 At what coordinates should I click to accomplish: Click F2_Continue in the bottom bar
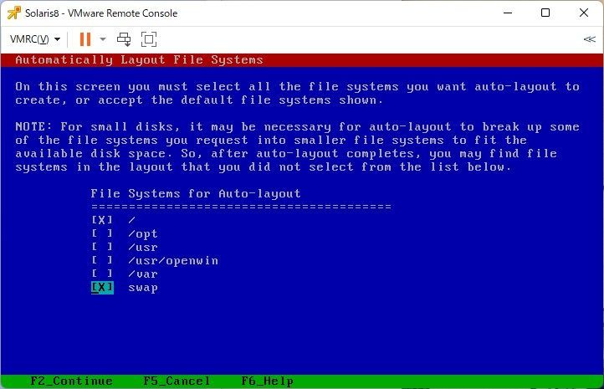pyautogui.click(x=72, y=381)
